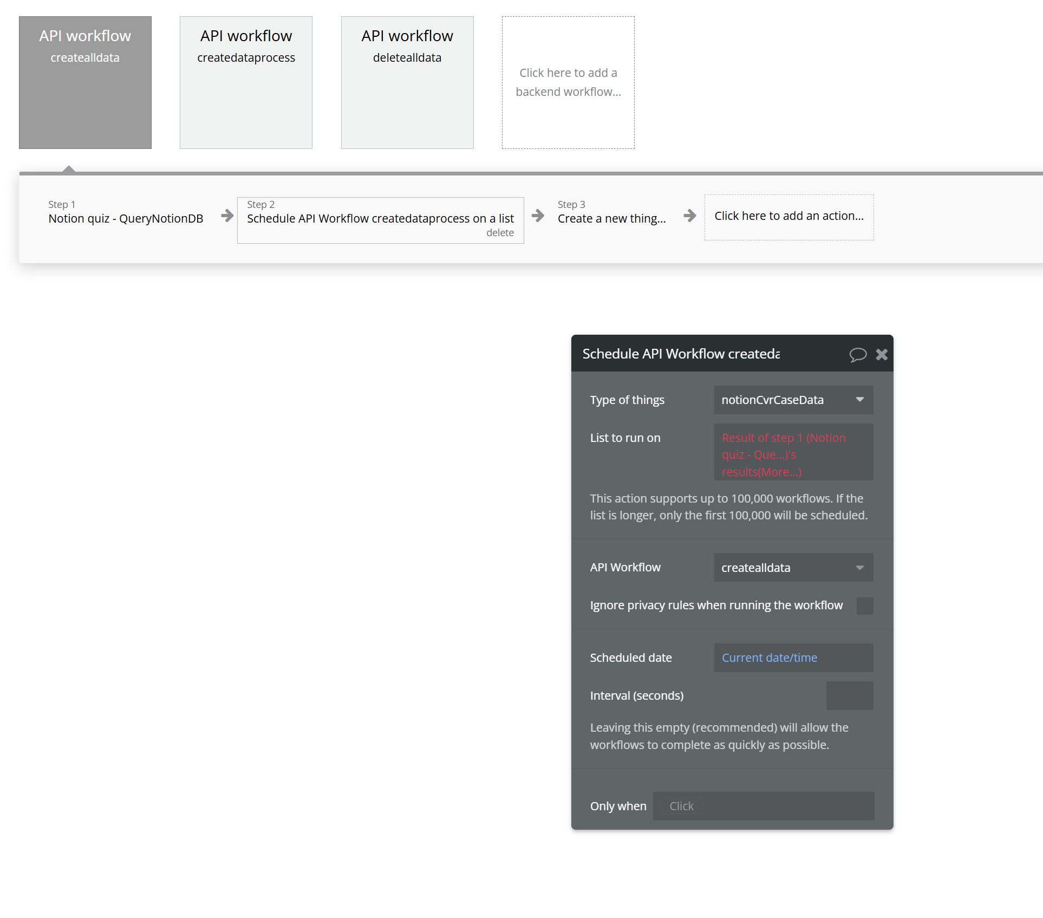Open the comment bubble icon in property panel

coord(858,355)
